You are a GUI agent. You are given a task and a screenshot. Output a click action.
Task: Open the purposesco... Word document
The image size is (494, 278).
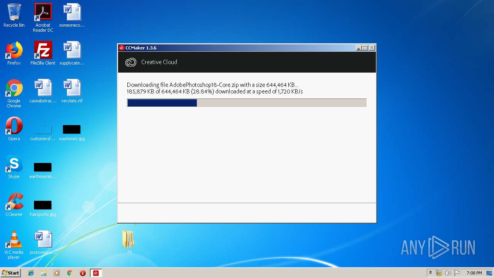pyautogui.click(x=43, y=242)
